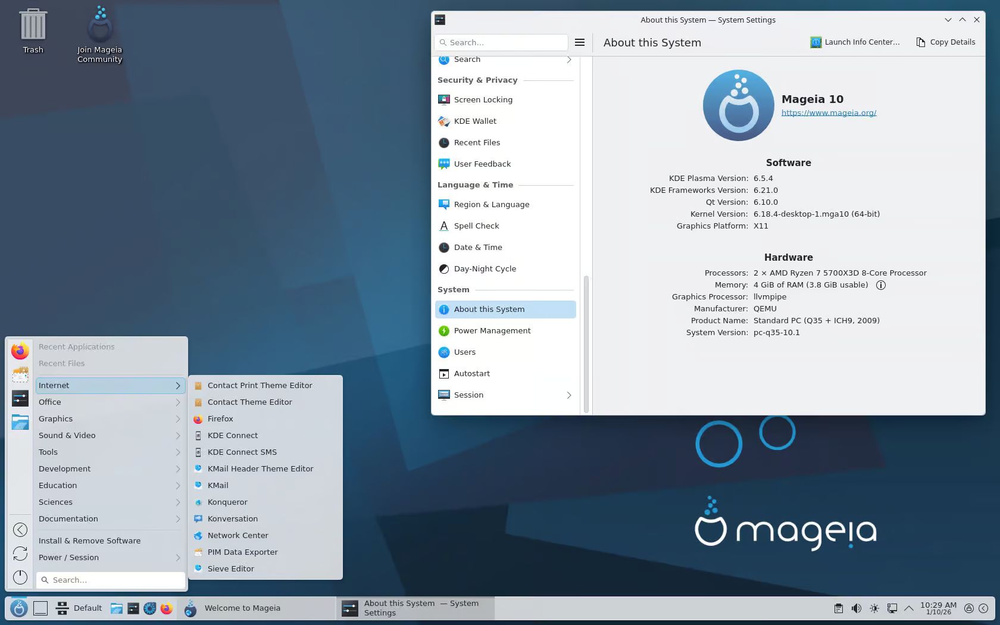
Task: Open Install & Remove Software menu entry
Action: (x=89, y=541)
